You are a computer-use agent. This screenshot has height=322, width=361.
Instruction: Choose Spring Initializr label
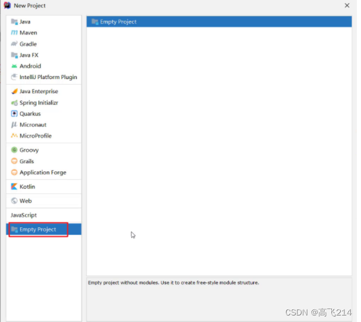pyautogui.click(x=39, y=102)
